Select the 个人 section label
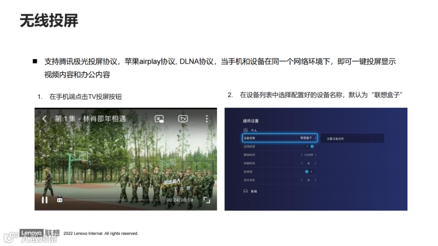 coord(253,130)
